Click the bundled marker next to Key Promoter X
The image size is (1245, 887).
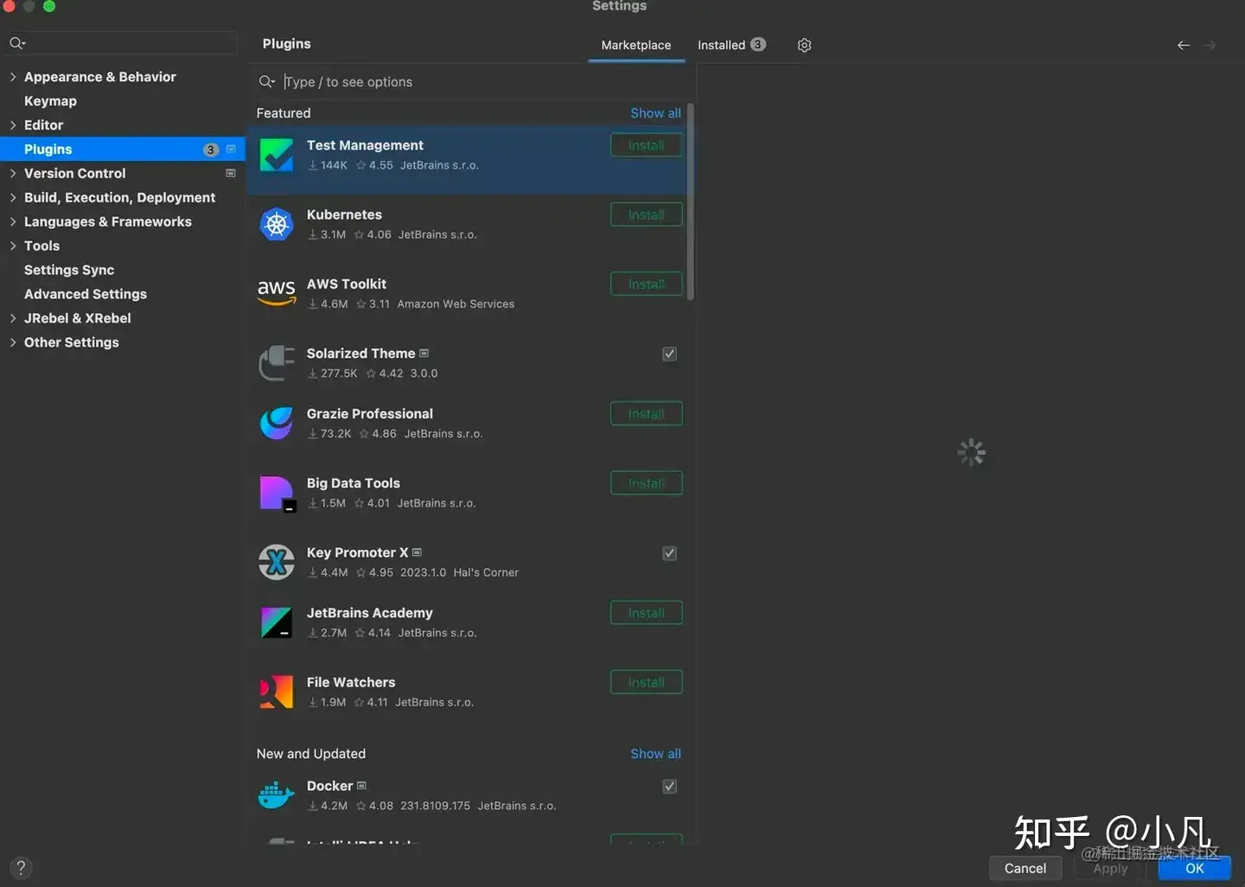417,552
